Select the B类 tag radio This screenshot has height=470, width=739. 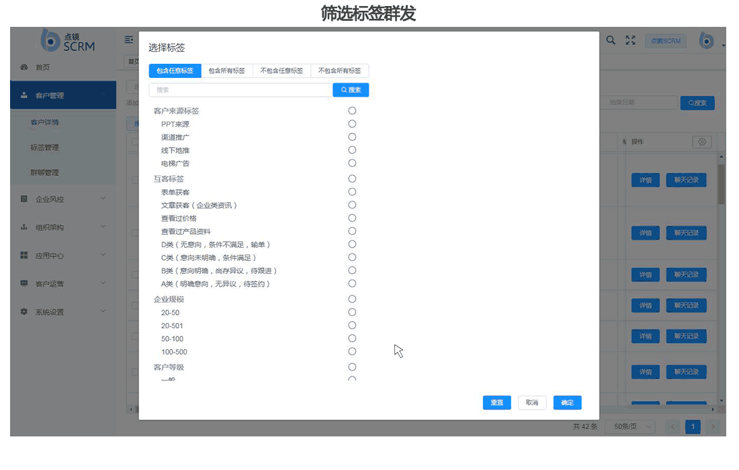point(352,271)
